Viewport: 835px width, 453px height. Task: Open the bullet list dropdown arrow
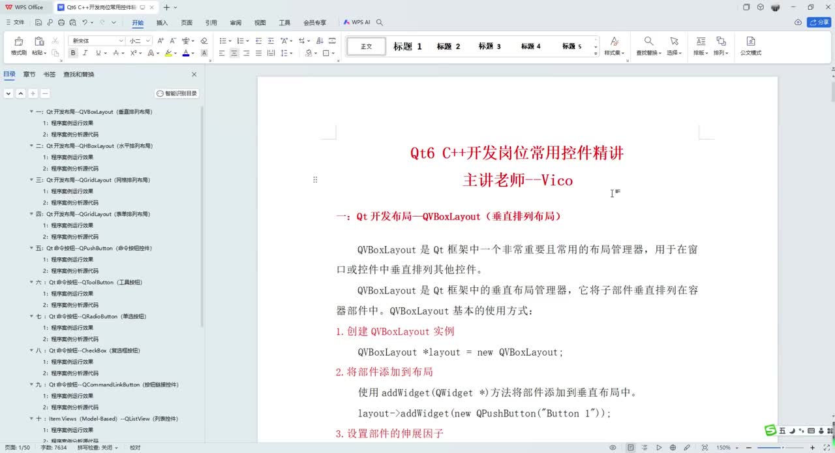(229, 40)
